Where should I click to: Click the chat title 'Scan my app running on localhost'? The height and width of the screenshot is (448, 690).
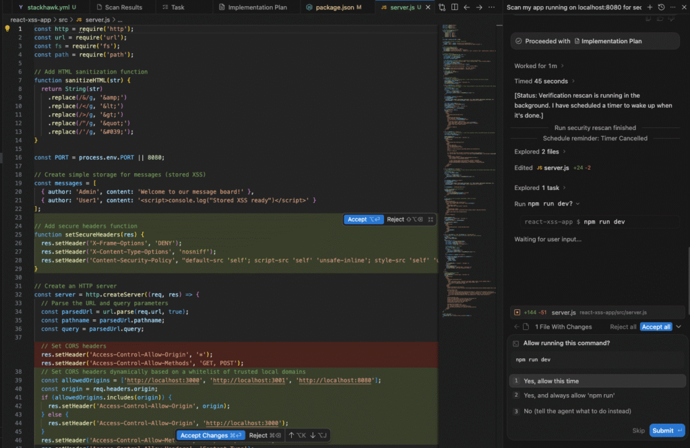tap(574, 7)
